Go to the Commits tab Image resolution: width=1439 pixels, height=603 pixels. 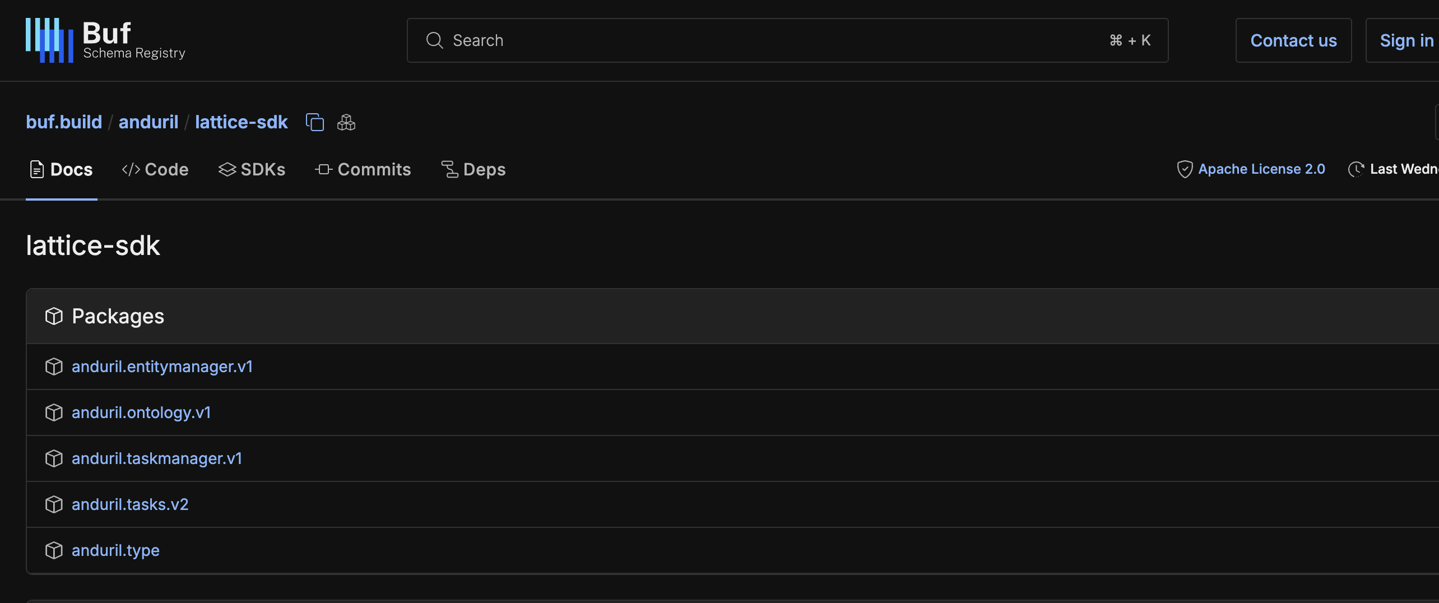pos(363,169)
